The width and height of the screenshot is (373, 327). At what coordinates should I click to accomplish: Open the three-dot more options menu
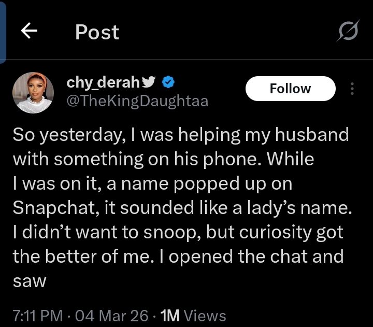(x=352, y=89)
